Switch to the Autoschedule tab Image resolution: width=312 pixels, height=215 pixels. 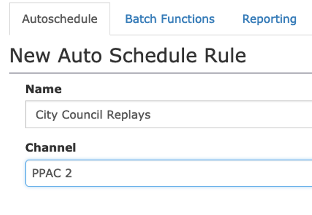coord(59,19)
